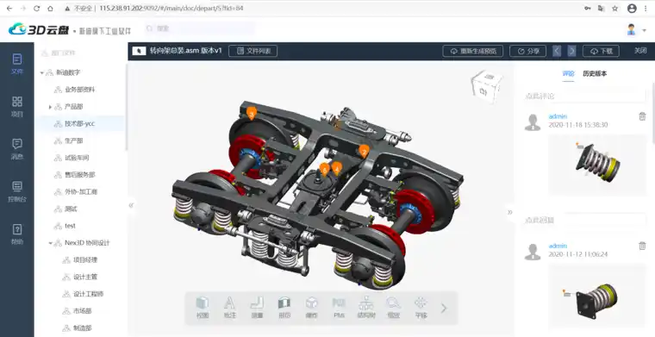The image size is (655, 337).
Task: Select 设计主管 under Nex3D 协同设计
Action: tap(85, 278)
